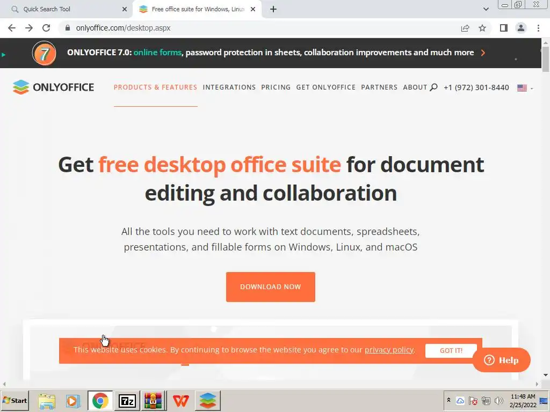Viewport: 550px width, 412px height.
Task: Click the horizontal scrollbar left arrow
Action: [x=4, y=384]
